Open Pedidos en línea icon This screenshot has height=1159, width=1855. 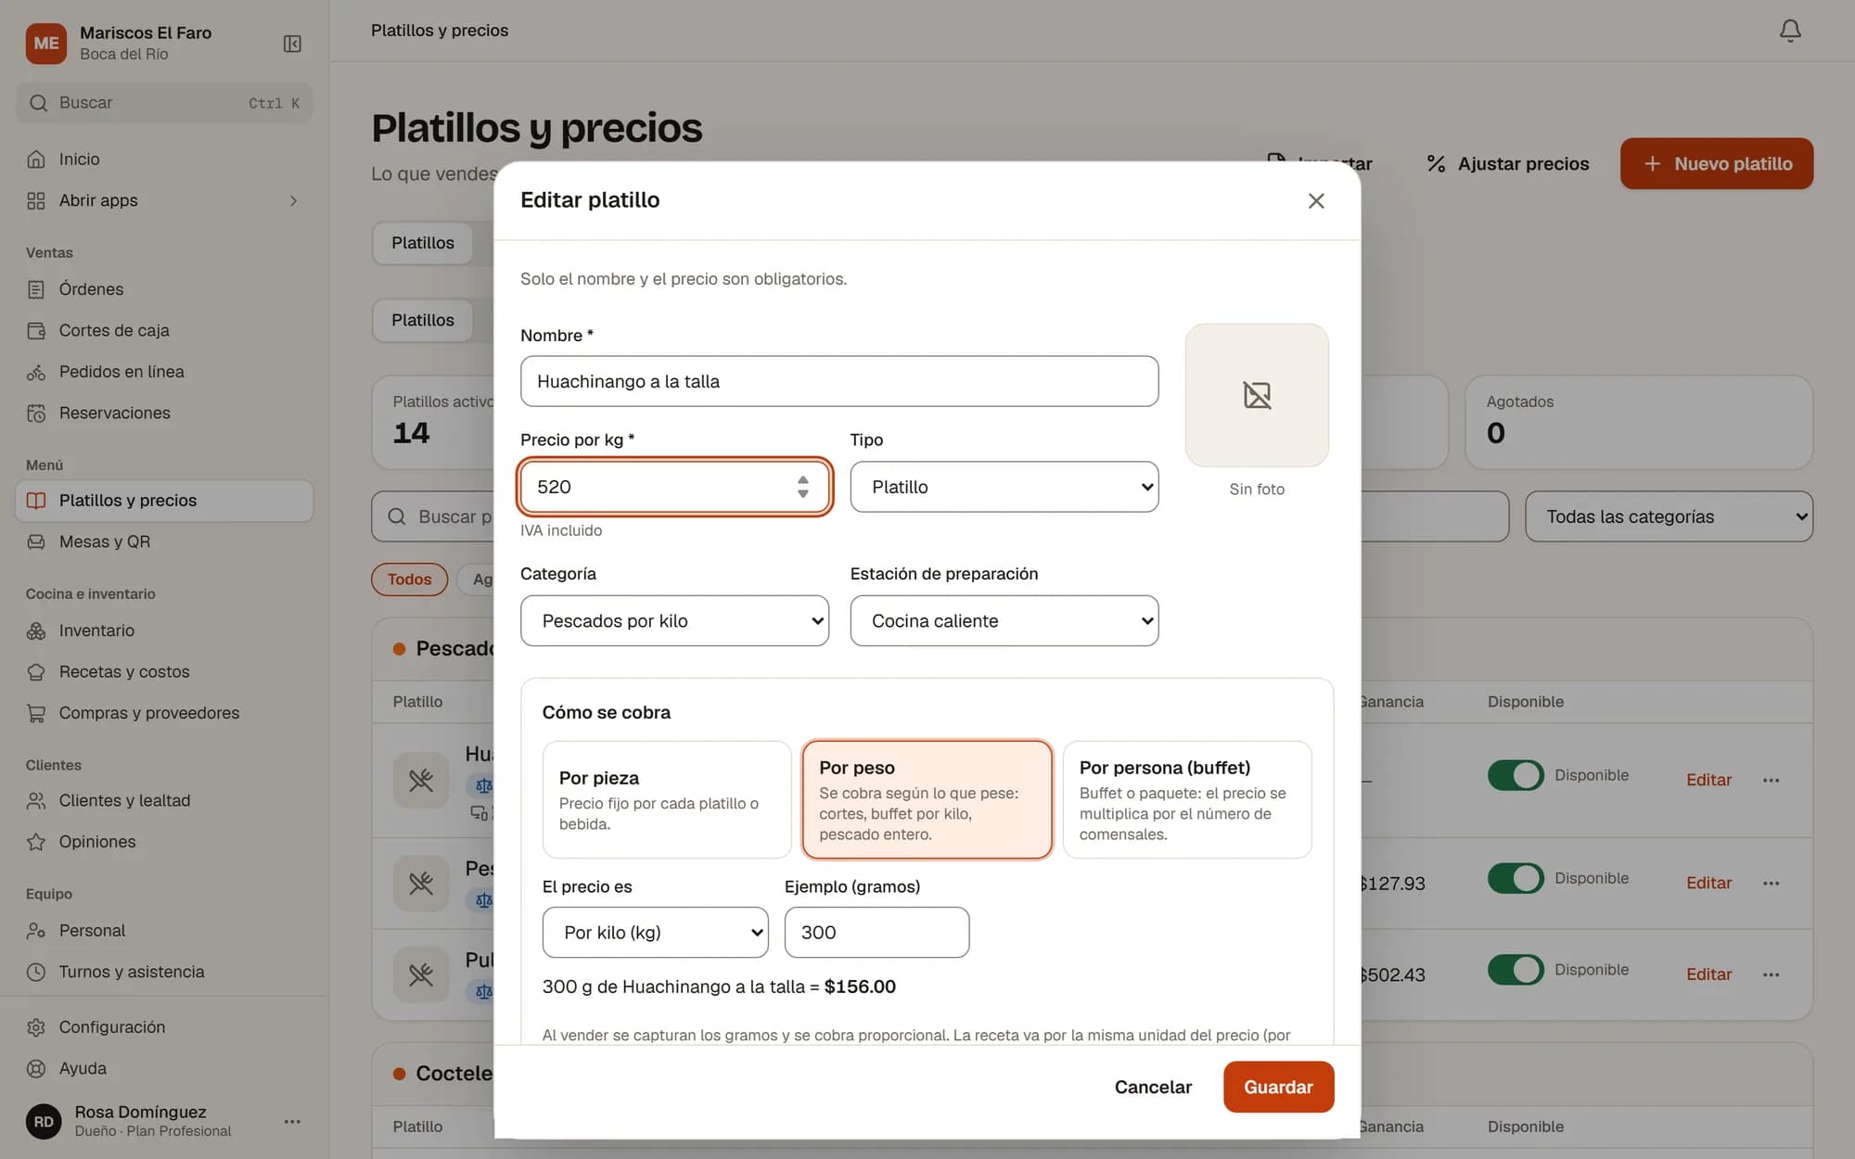point(36,372)
